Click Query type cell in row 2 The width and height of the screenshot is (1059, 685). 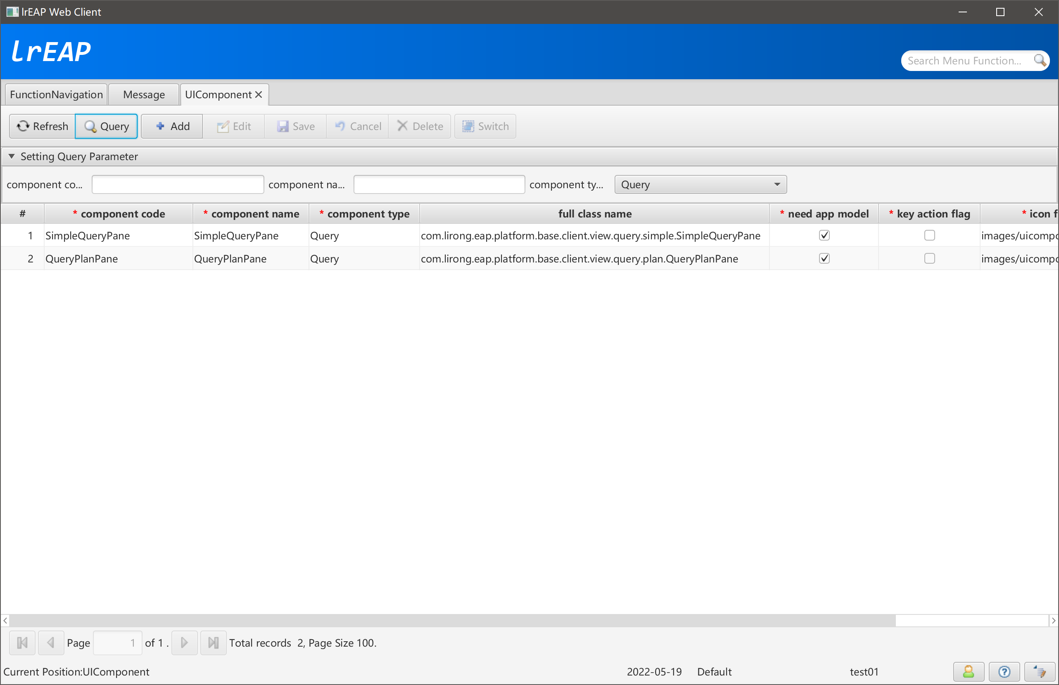(364, 259)
